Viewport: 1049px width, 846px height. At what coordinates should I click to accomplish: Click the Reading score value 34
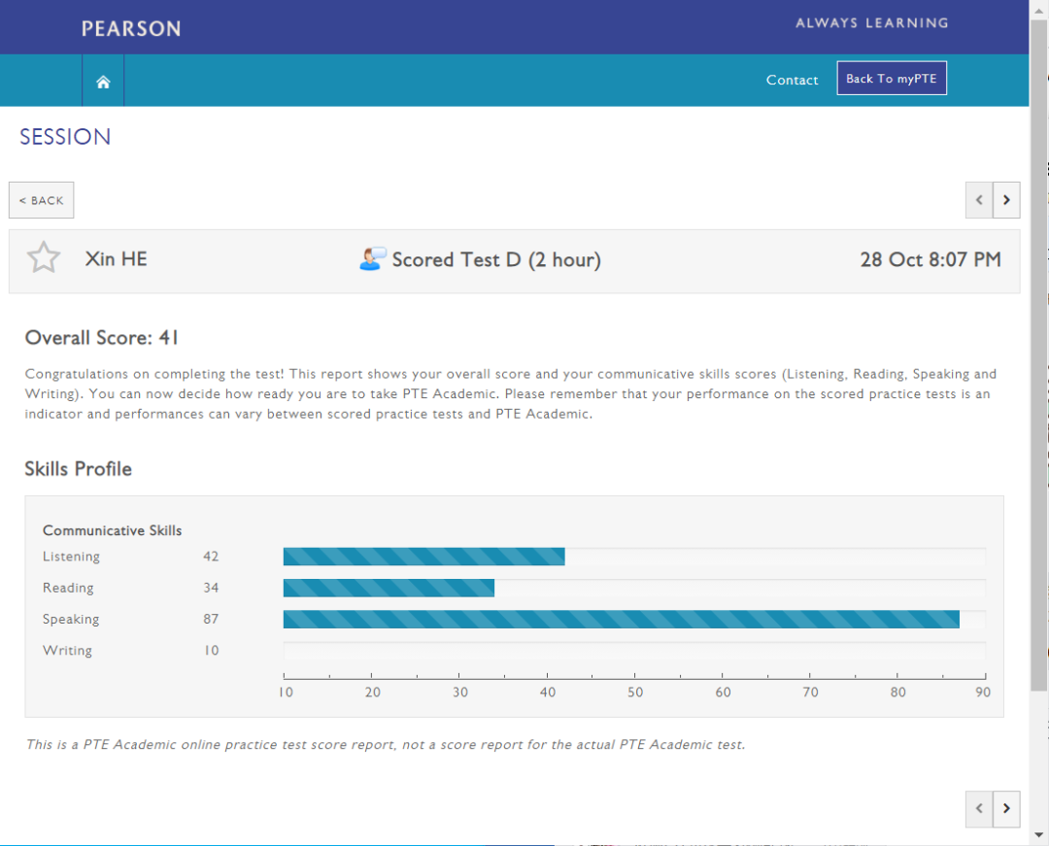coord(211,588)
